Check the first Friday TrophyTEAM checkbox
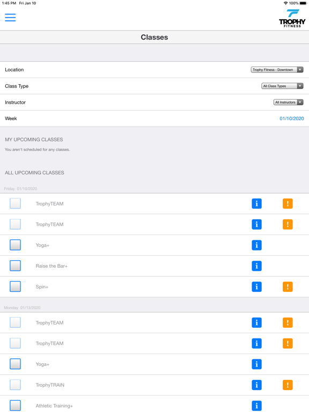This screenshot has height=412, width=309. [15, 203]
